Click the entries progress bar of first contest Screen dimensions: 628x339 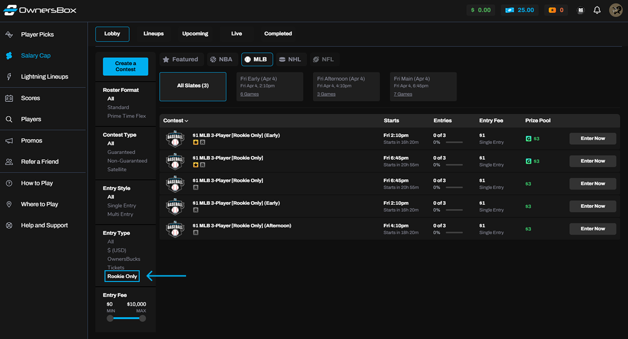(454, 142)
